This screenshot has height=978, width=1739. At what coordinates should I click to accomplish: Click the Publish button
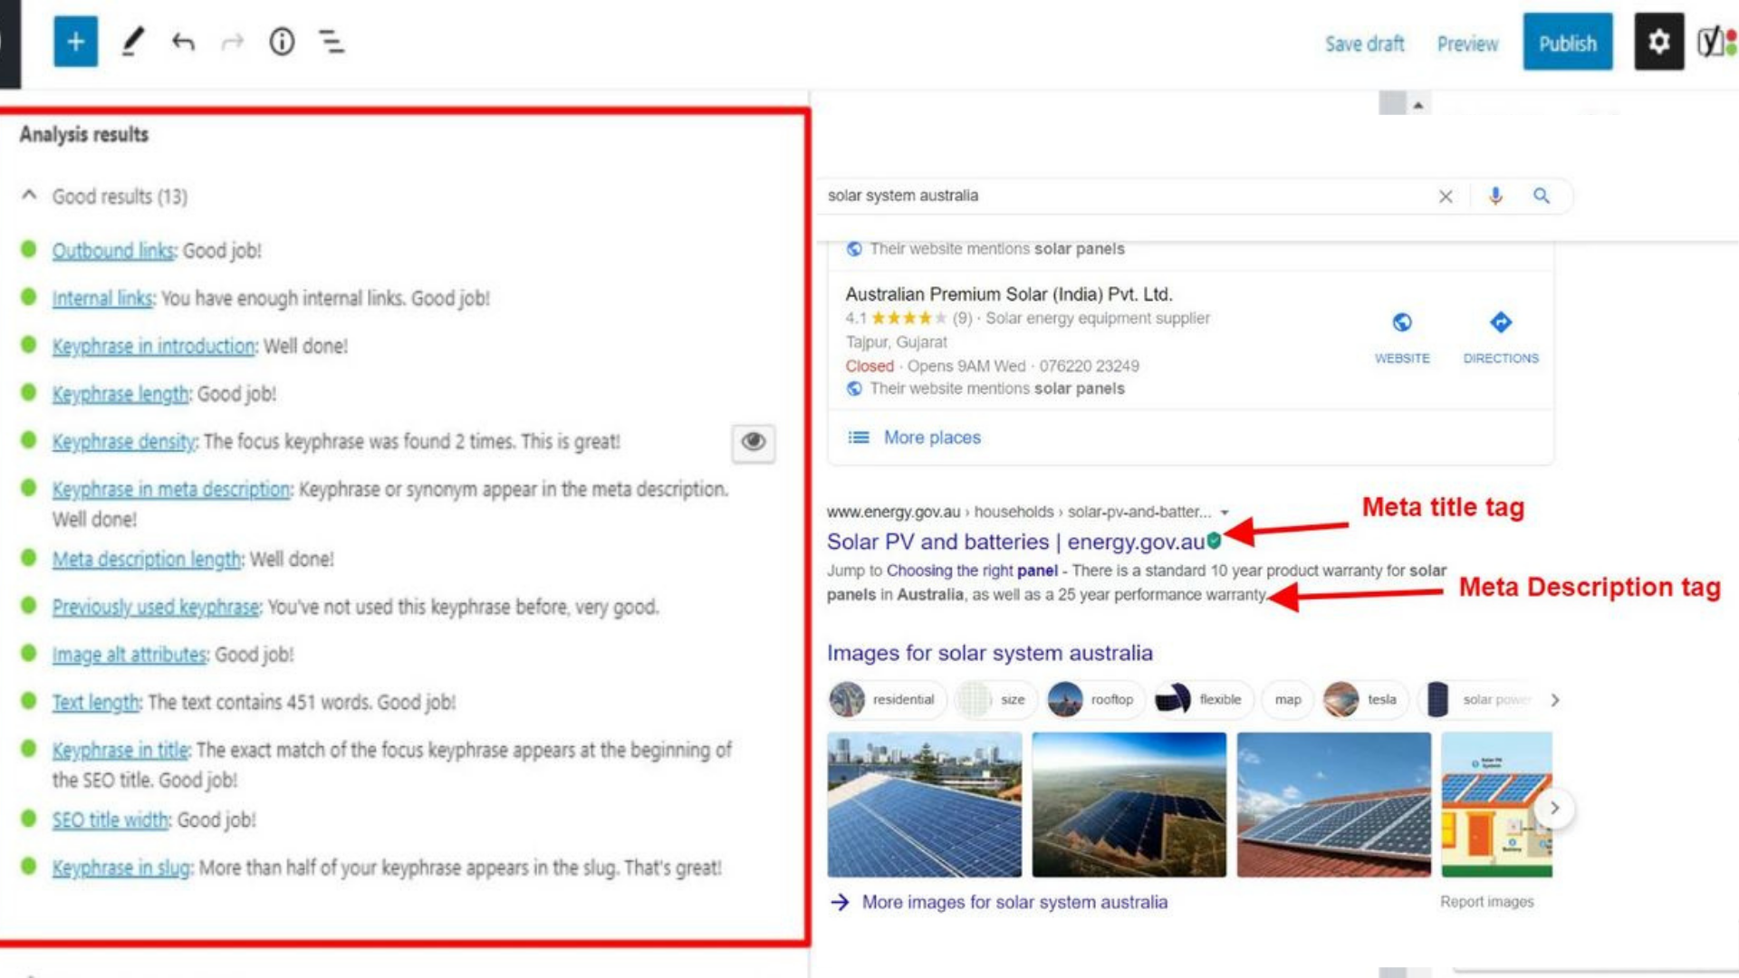[x=1568, y=43]
